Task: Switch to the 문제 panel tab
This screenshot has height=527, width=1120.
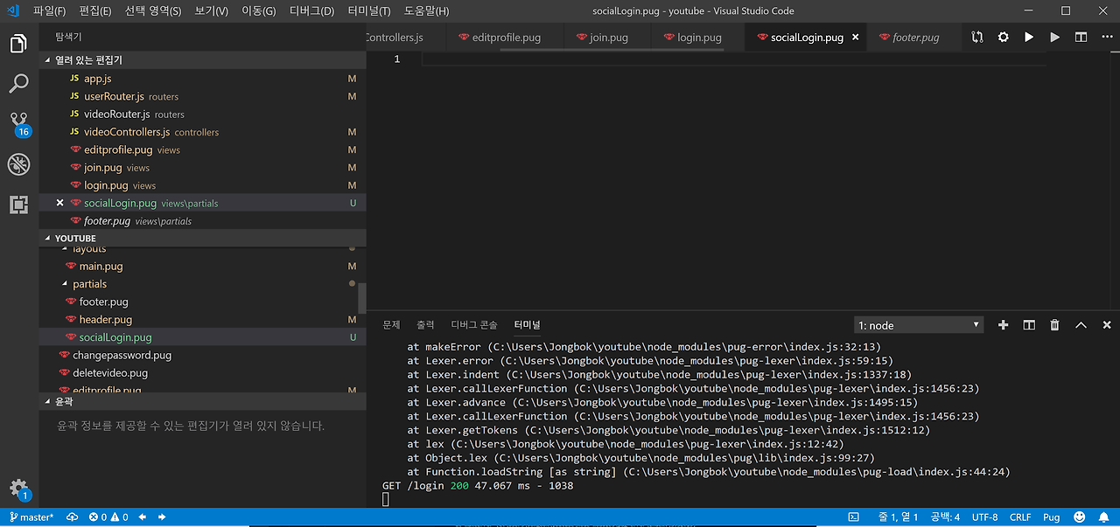Action: (391, 324)
